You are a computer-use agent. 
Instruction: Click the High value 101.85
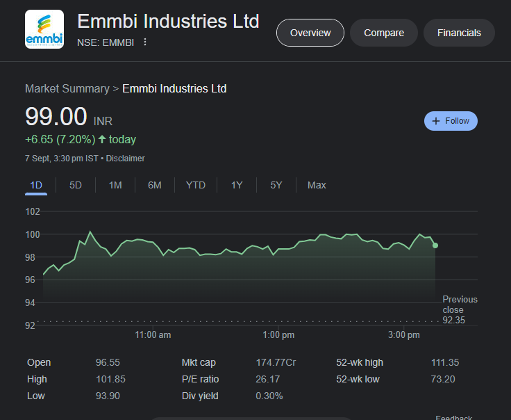point(110,379)
